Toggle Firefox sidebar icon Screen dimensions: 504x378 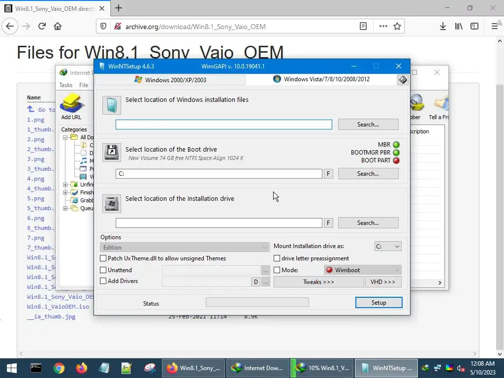[x=474, y=27]
